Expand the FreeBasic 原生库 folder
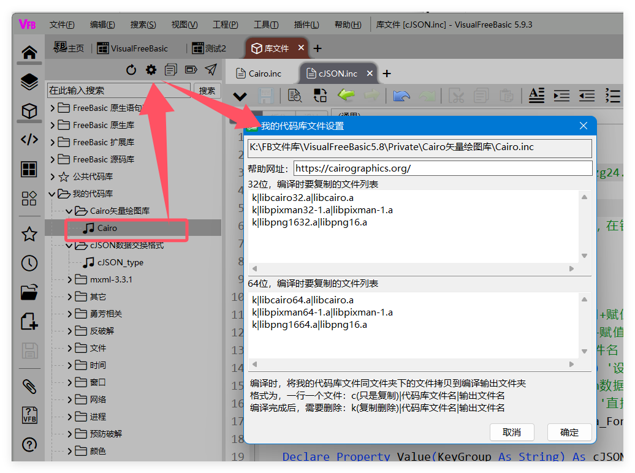 coord(53,125)
